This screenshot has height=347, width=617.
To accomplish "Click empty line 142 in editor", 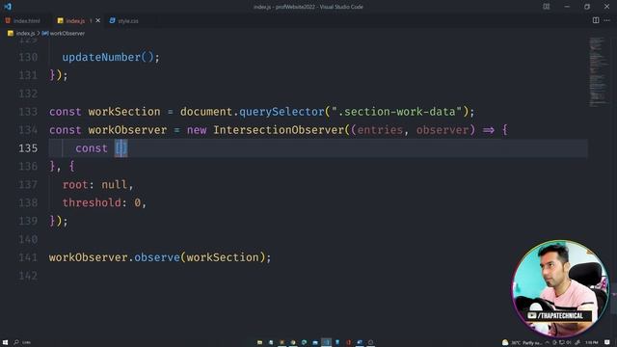I will coord(318,276).
